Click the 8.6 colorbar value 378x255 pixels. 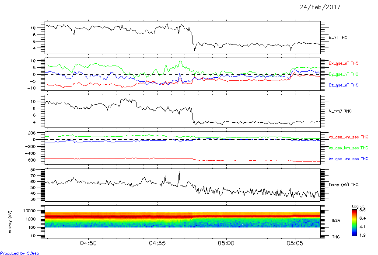click(x=362, y=210)
